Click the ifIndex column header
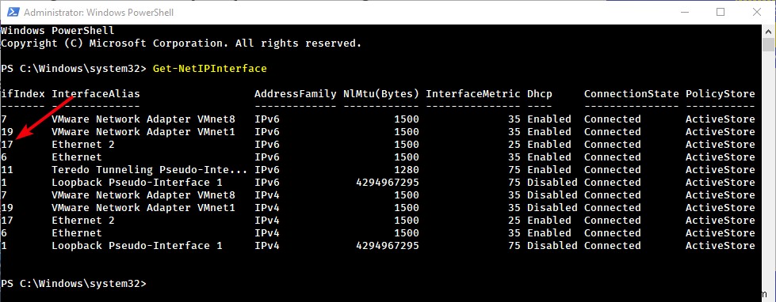Image resolution: width=776 pixels, height=302 pixels. click(23, 94)
